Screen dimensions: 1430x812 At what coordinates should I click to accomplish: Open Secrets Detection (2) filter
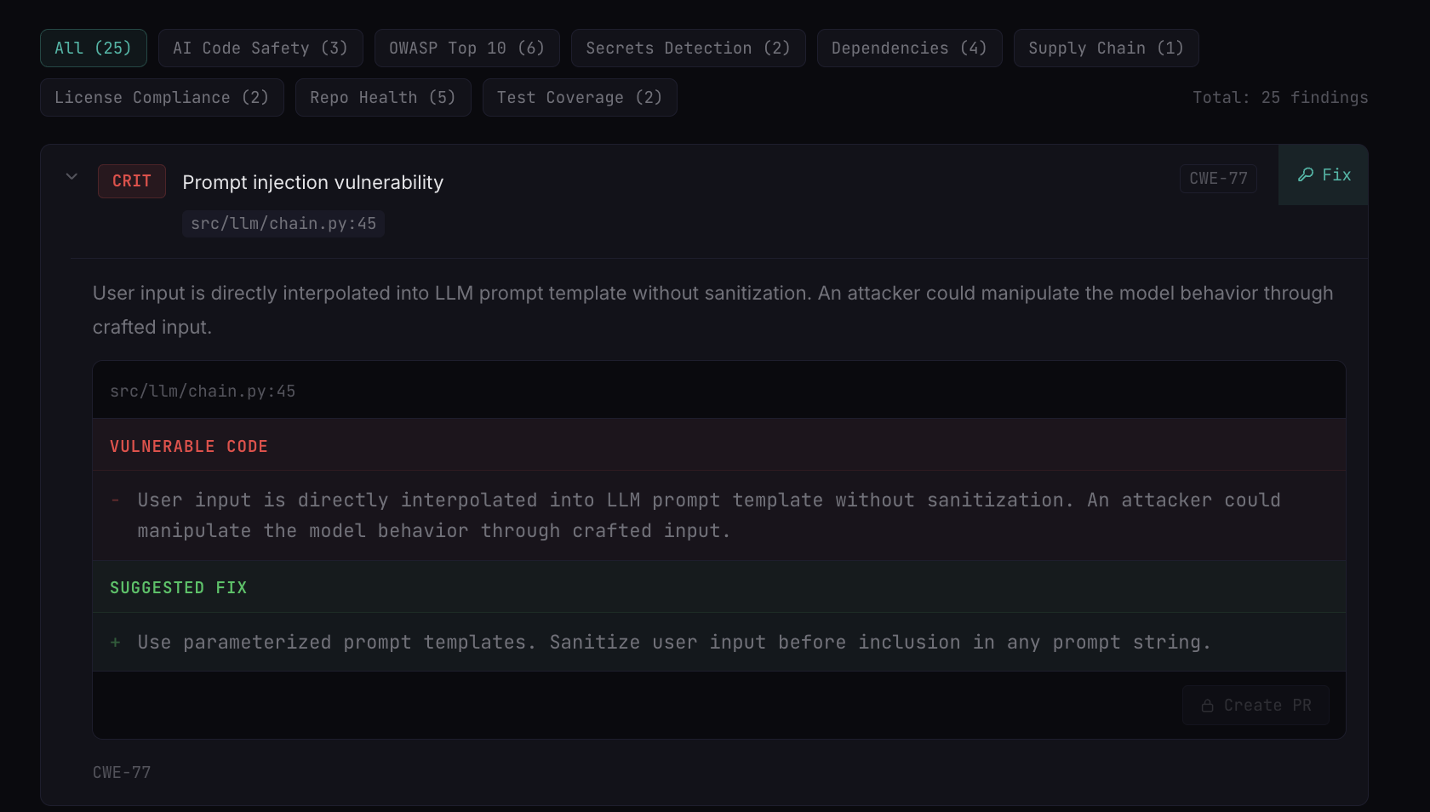click(689, 48)
